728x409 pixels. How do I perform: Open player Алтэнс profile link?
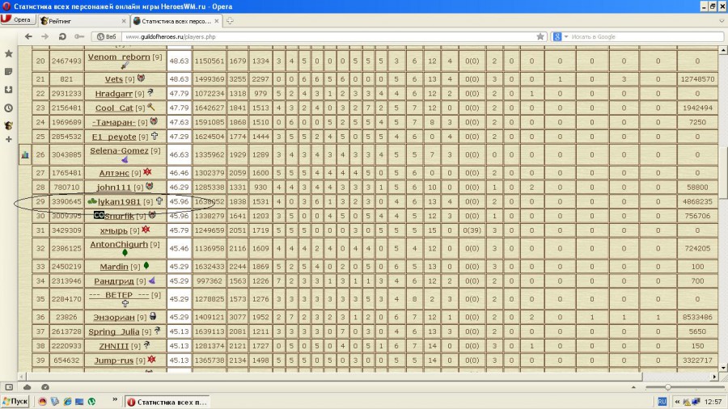pos(114,173)
